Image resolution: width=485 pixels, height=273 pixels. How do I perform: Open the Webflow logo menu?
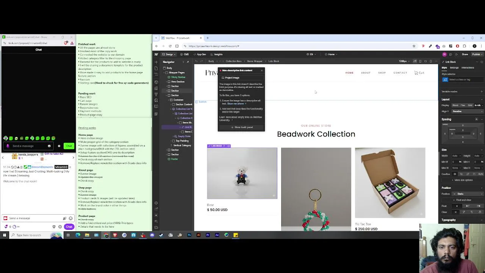156,55
